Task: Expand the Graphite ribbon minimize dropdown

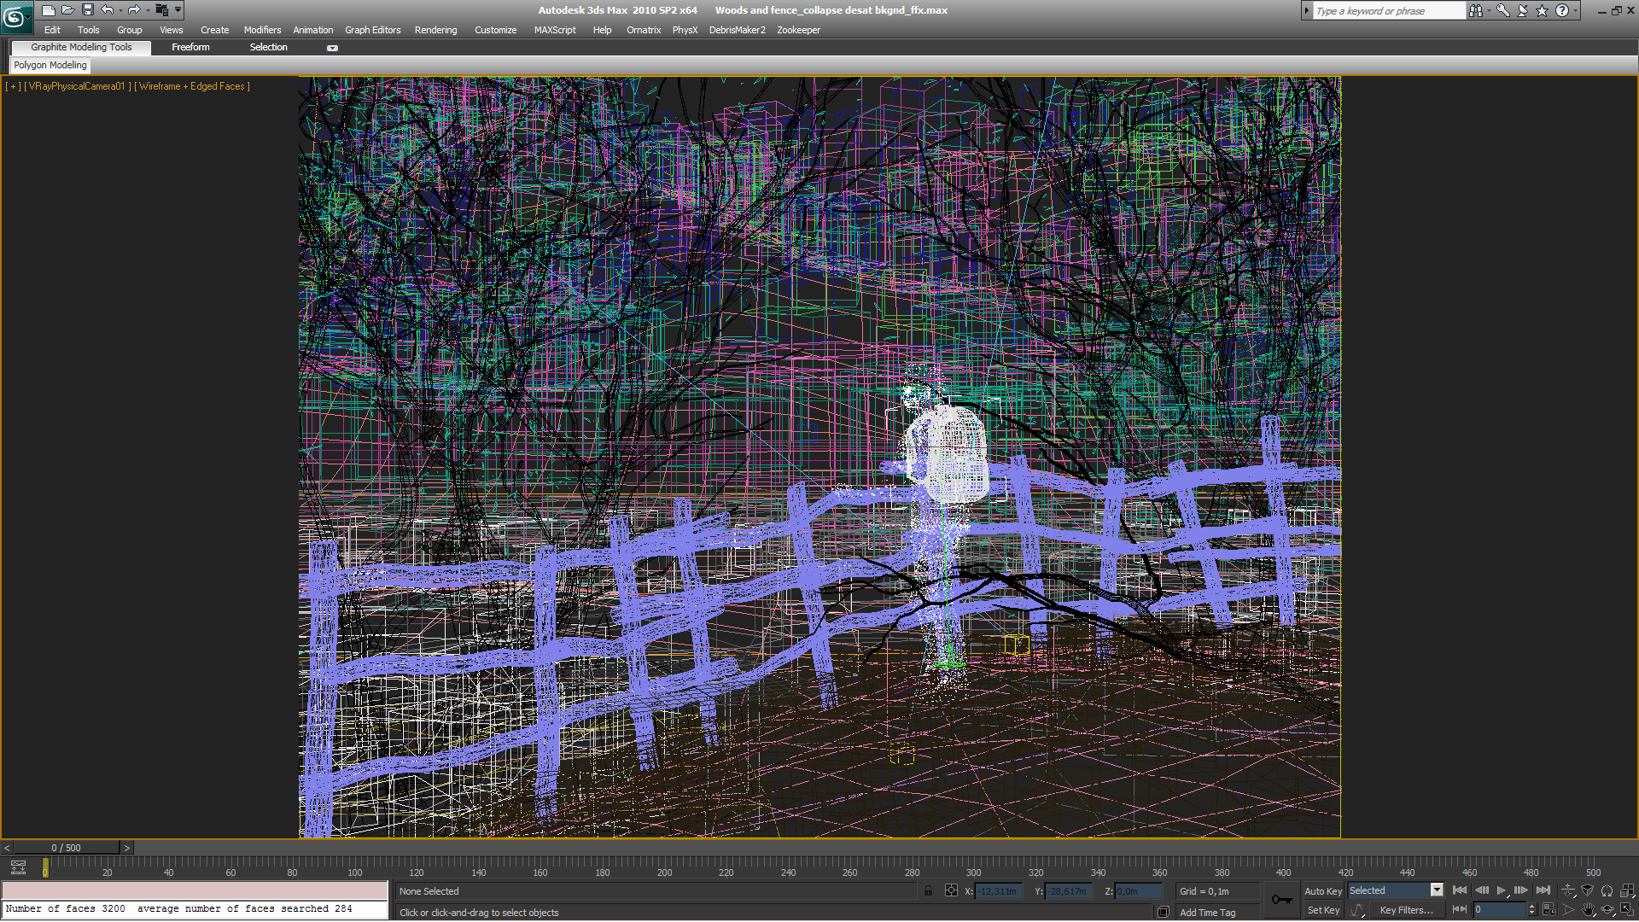Action: pos(332,48)
